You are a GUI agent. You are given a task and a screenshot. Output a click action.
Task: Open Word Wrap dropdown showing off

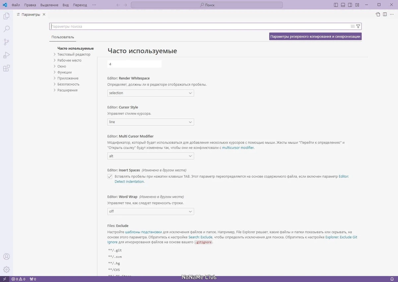click(151, 211)
